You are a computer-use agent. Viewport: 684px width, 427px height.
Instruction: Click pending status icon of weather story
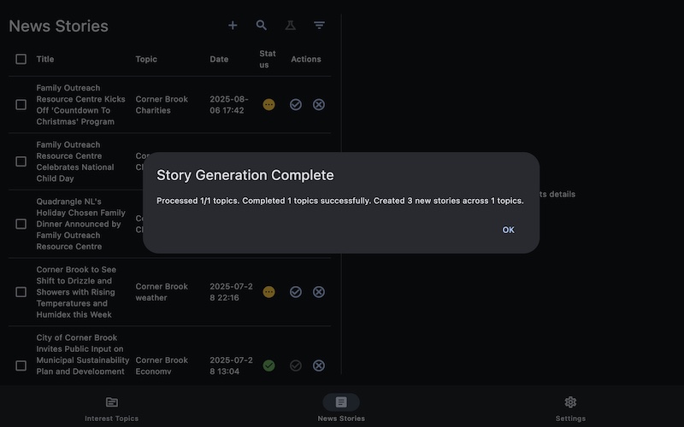coord(268,292)
